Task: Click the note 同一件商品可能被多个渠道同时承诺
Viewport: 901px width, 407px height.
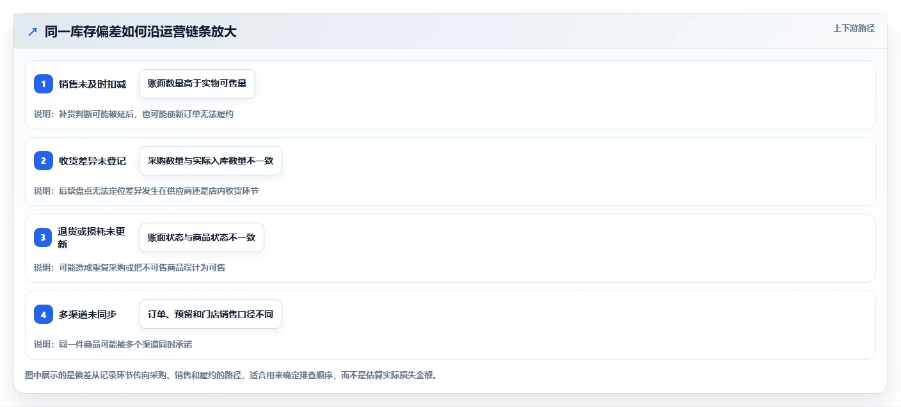Action: [113, 344]
